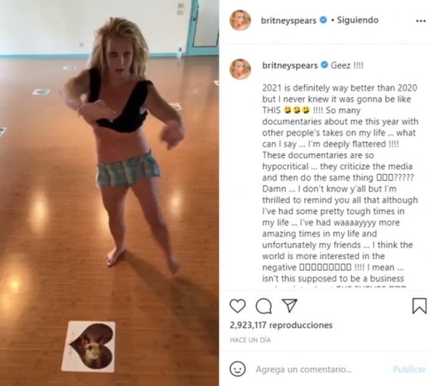Open comments with the speech bubble icon
This screenshot has height=386, width=431.
pos(263,306)
